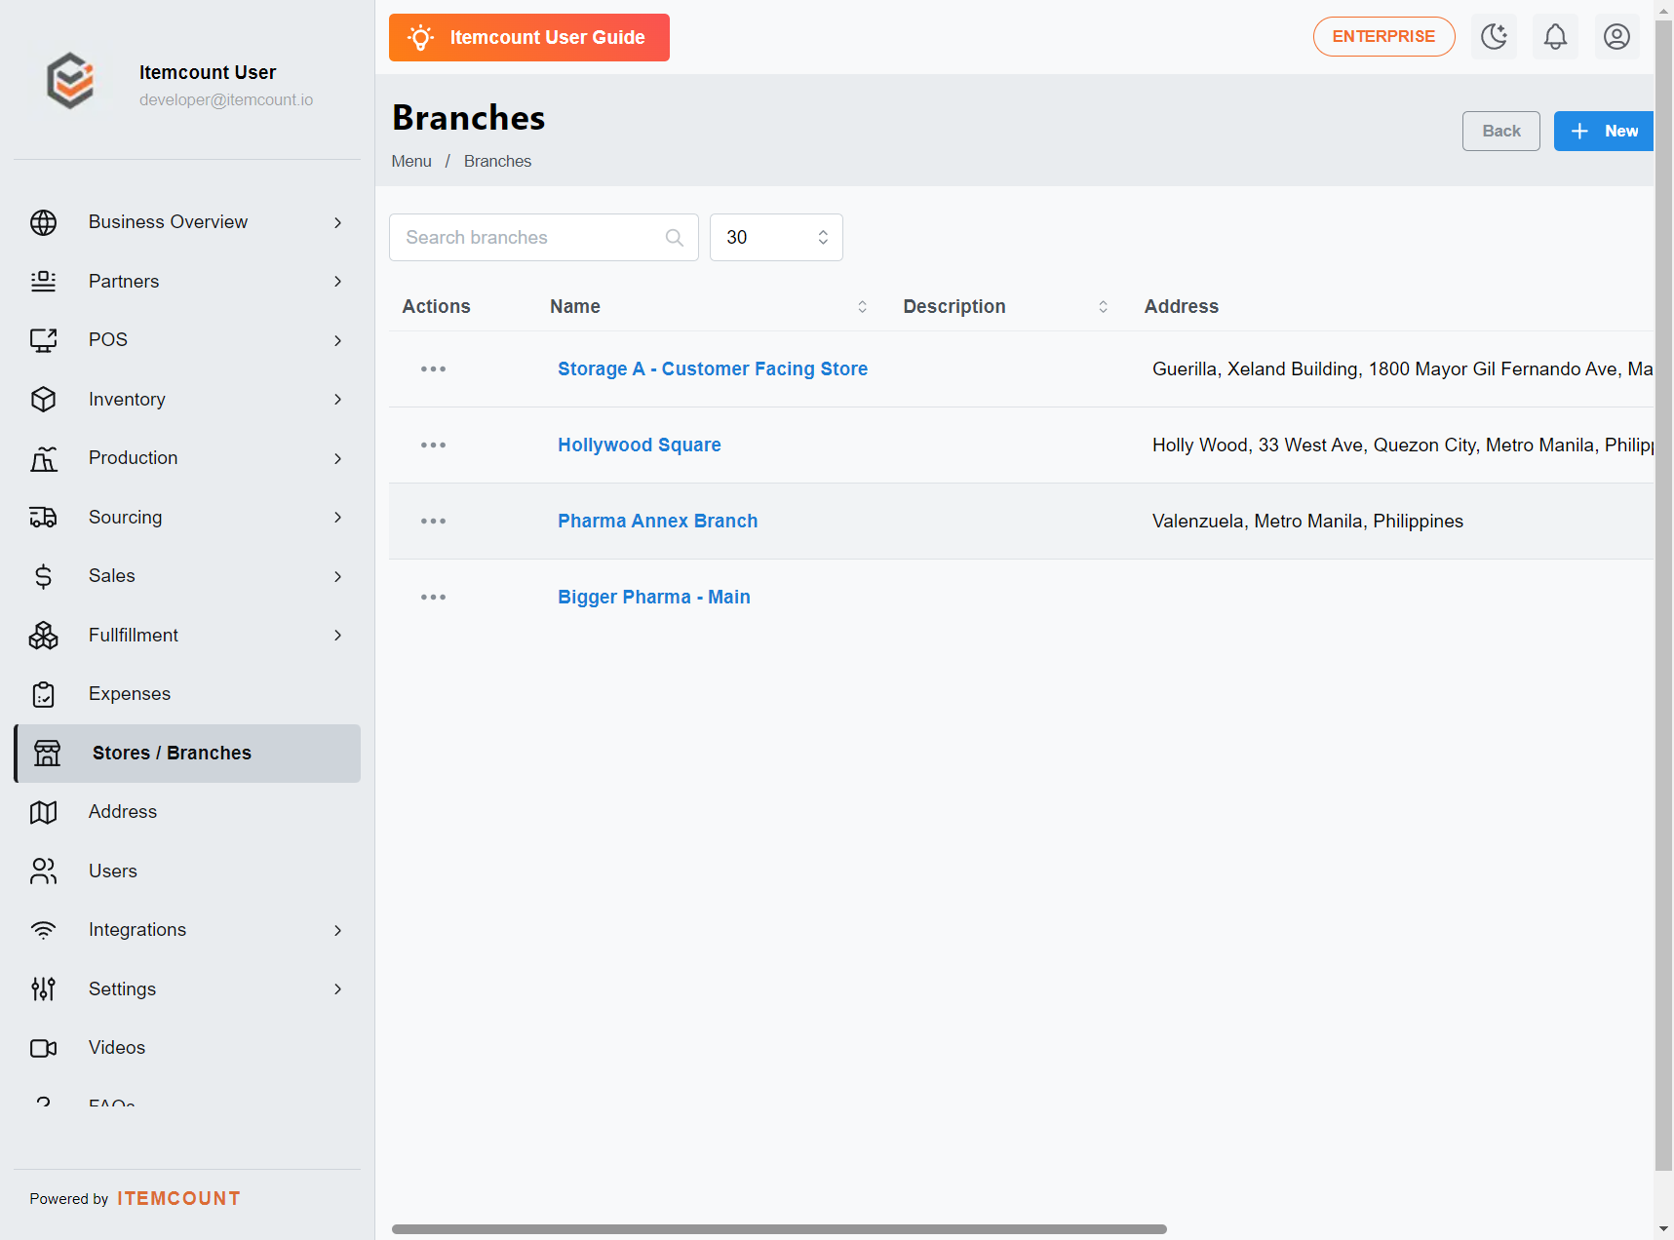Toggle dark mode with the moon icon
Image resolution: width=1674 pixels, height=1240 pixels.
1494,37
